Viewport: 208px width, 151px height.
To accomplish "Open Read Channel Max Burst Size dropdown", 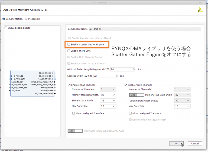I will (108, 106).
